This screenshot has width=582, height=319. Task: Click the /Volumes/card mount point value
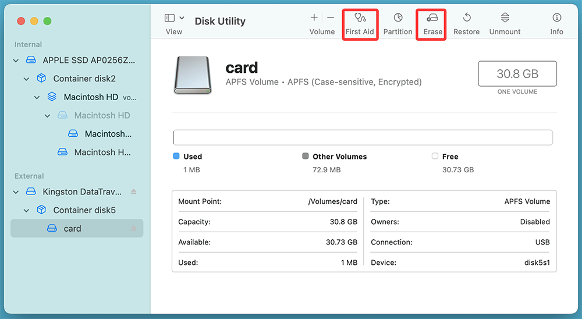(x=332, y=201)
